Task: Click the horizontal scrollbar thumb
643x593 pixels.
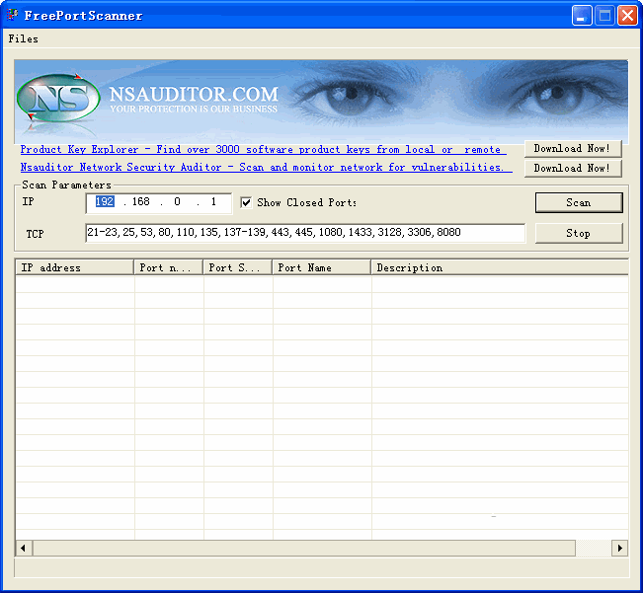Action: click(304, 548)
